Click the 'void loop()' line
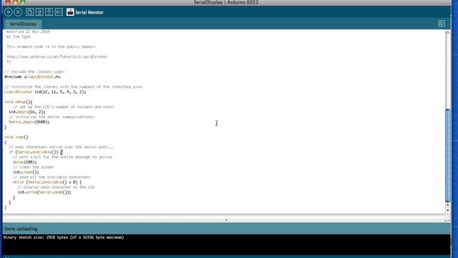The height and width of the screenshot is (258, 458). (x=16, y=137)
